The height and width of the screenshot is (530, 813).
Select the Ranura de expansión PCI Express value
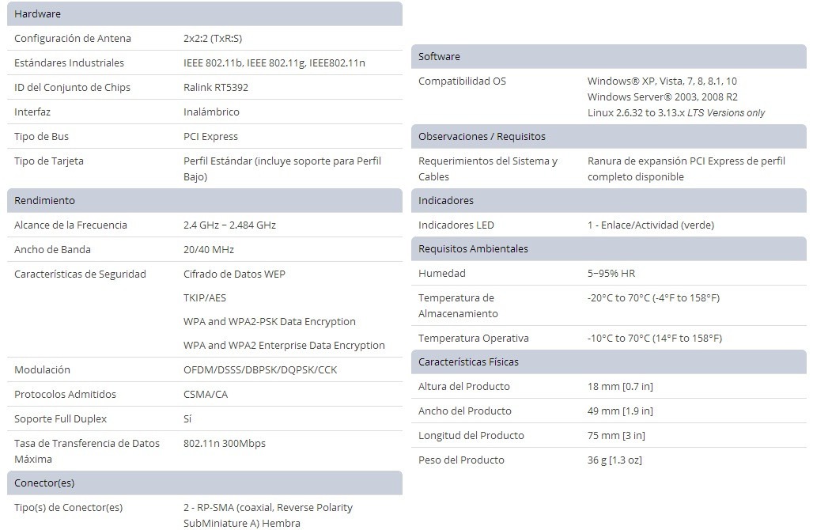pos(686,168)
